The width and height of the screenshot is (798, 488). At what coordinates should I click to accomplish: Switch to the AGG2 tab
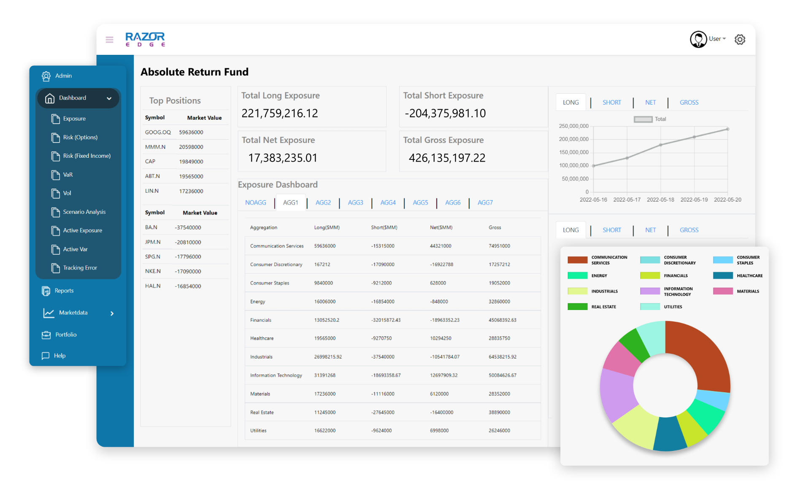pyautogui.click(x=323, y=203)
